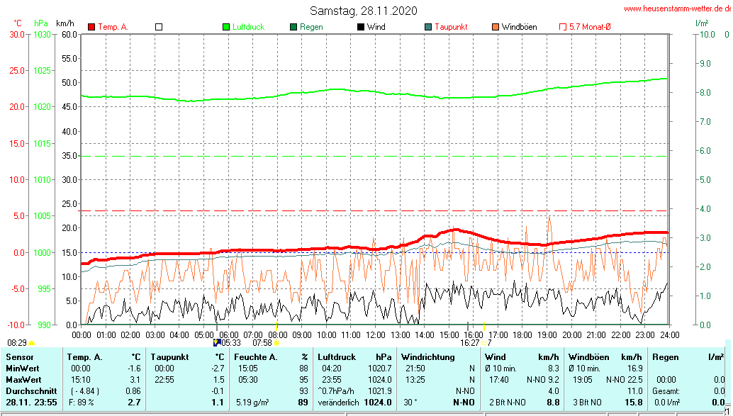Click the black Wind legend square
This screenshot has height=416, width=733.
tap(361, 27)
